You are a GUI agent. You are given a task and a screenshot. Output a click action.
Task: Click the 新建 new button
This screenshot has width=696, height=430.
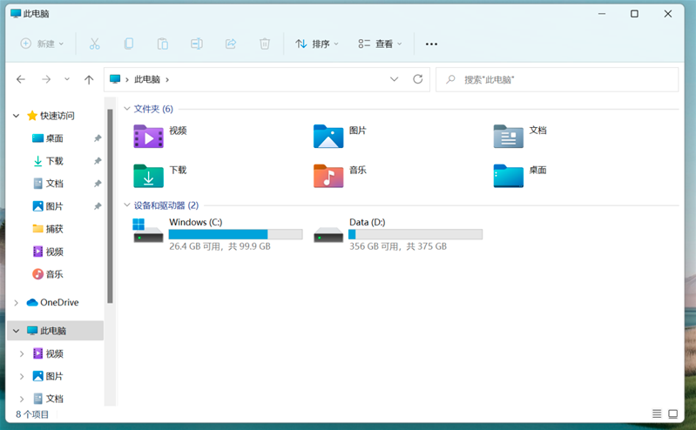[x=42, y=44]
